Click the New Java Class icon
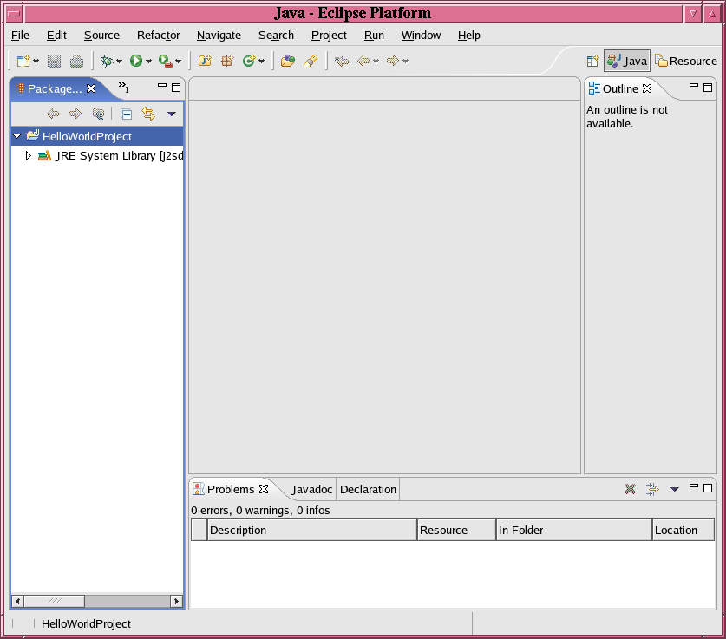 [x=249, y=61]
